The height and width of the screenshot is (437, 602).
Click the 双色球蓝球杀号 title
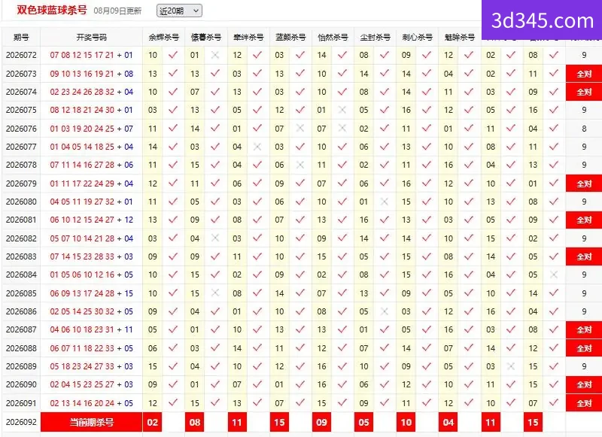click(x=52, y=10)
